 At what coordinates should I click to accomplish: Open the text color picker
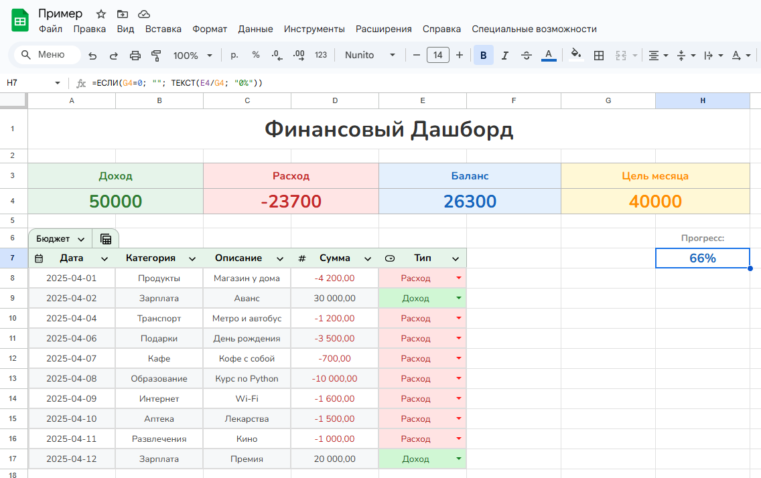click(x=549, y=55)
